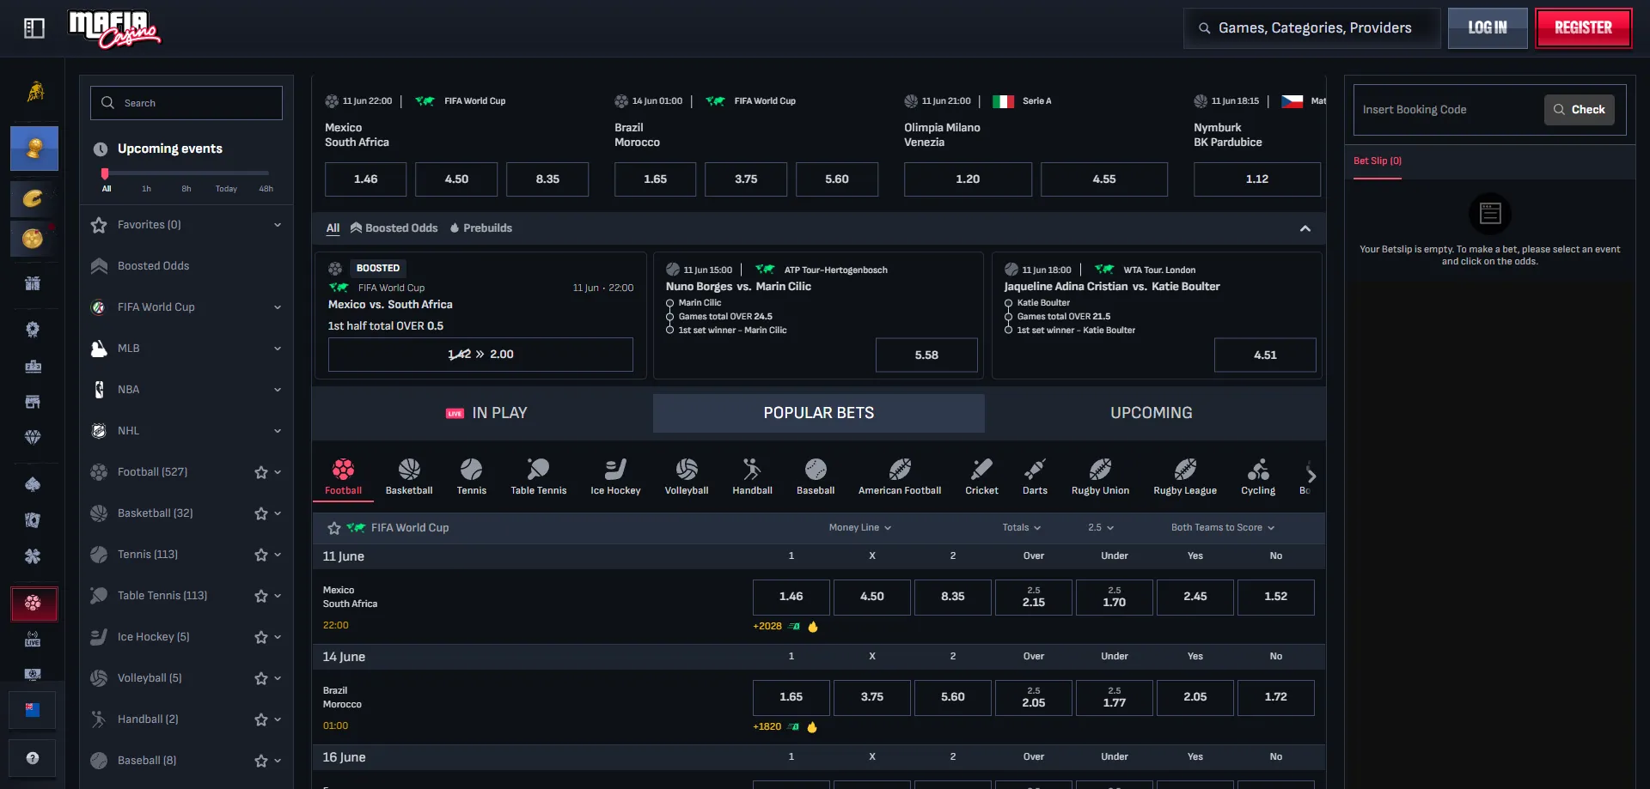
Task: Toggle favorite star for Table Tennis (113)
Action: 261,596
